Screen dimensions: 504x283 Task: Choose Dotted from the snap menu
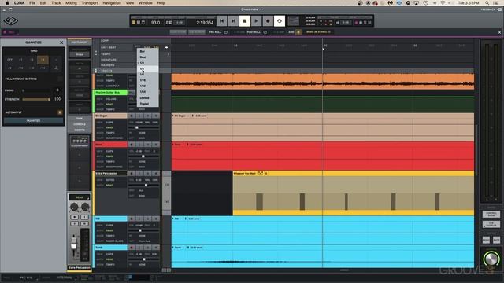tap(147, 97)
